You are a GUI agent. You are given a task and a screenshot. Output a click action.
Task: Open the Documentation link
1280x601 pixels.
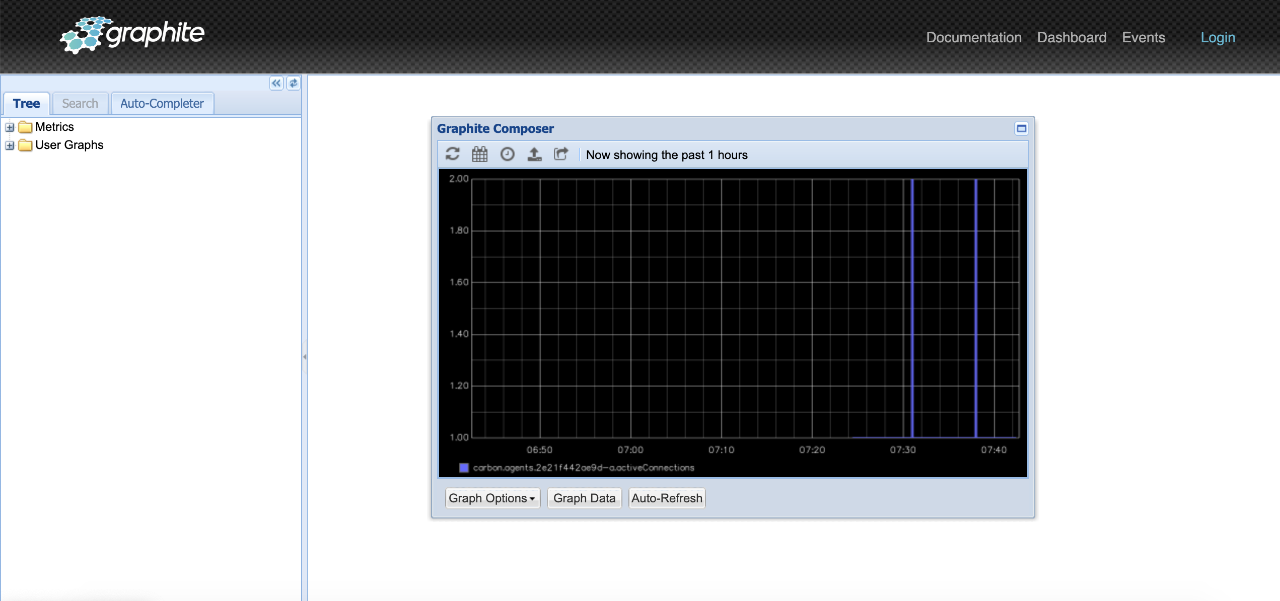click(974, 37)
